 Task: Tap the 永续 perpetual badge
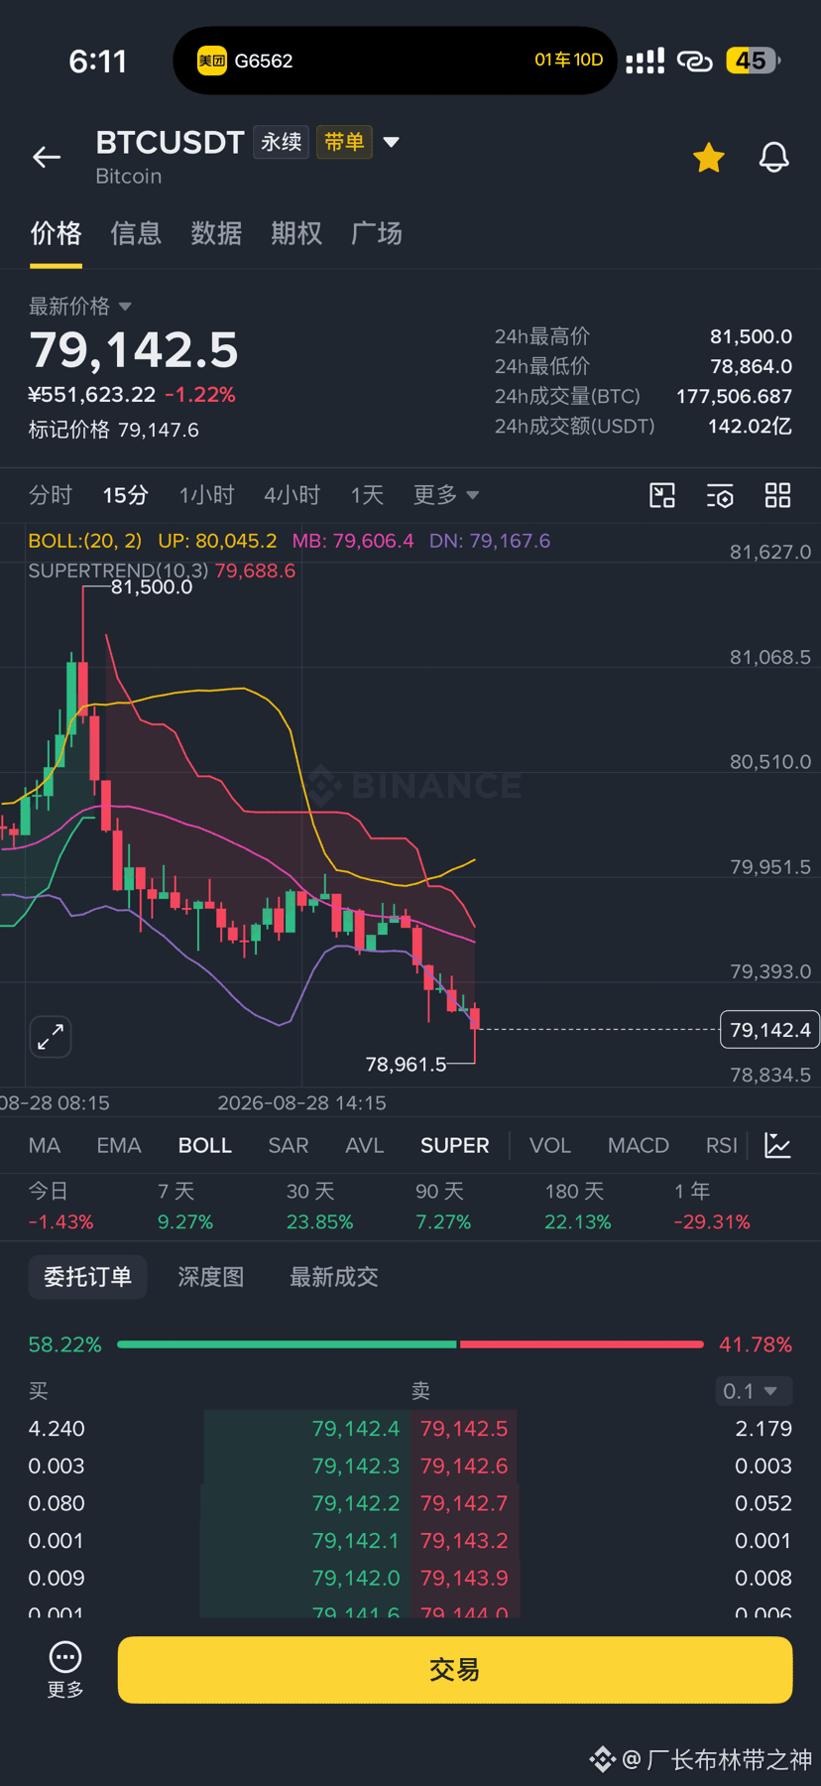282,142
